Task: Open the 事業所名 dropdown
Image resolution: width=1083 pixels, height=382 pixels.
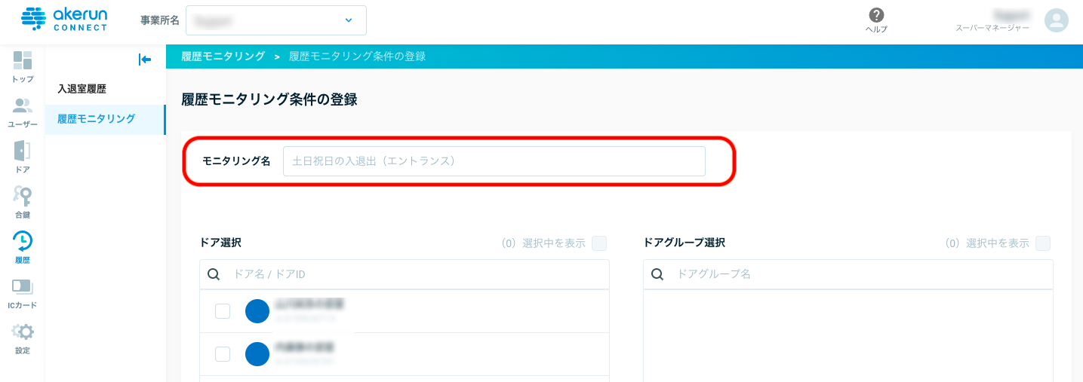Action: point(275,20)
